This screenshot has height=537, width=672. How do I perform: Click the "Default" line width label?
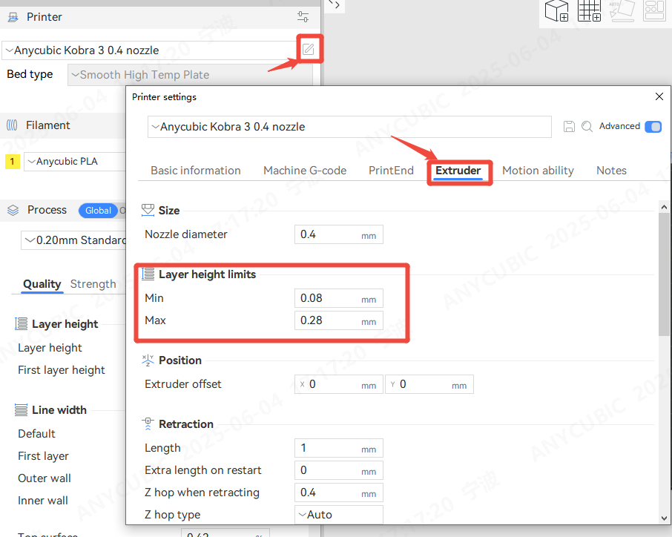pyautogui.click(x=36, y=434)
